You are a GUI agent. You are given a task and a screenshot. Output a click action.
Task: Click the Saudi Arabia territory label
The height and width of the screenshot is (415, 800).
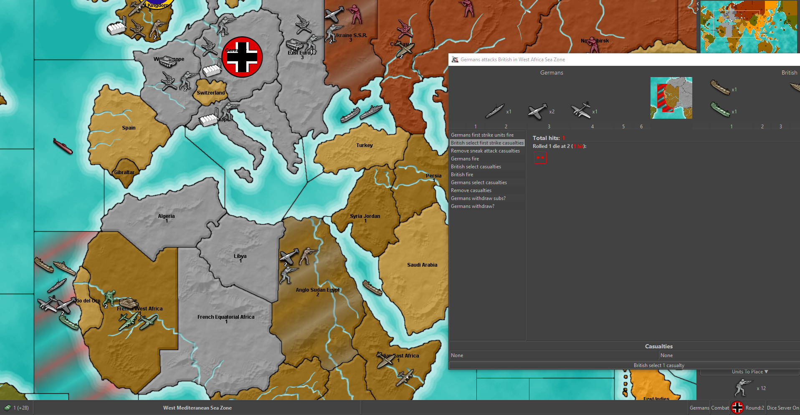[x=422, y=265]
